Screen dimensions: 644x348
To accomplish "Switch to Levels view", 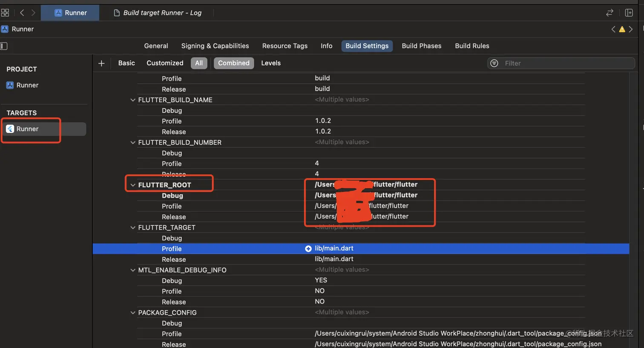I will [271, 63].
